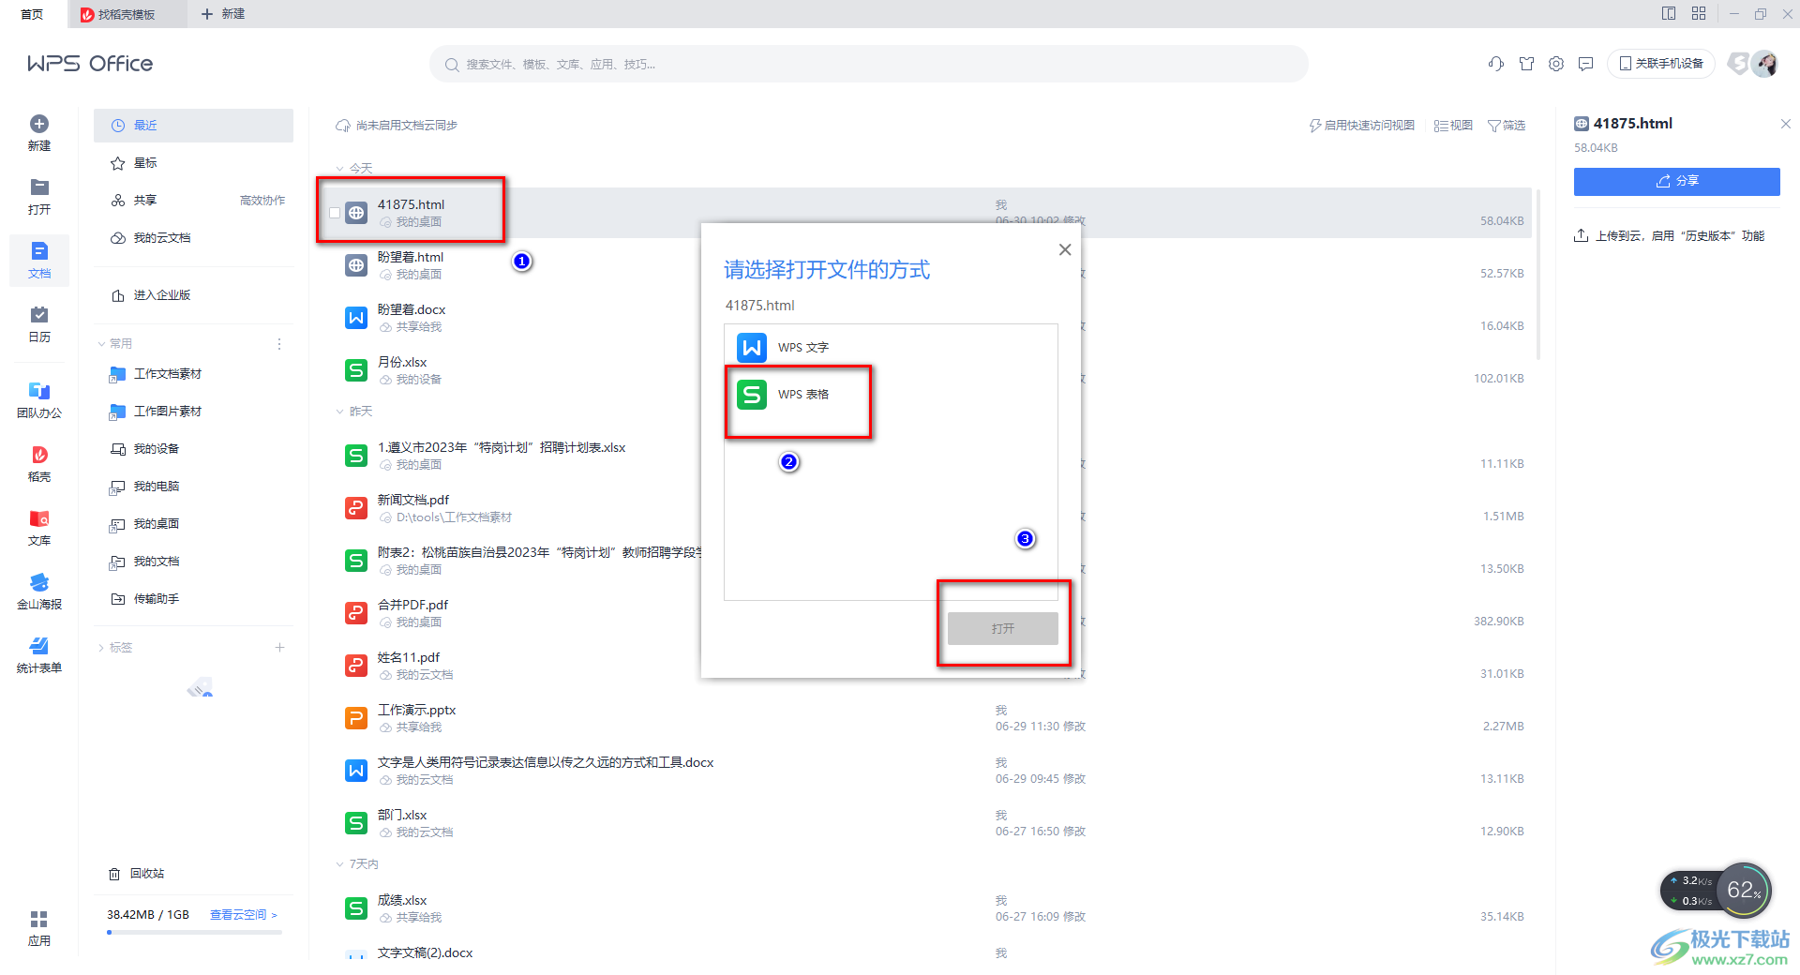Open the 应用 grid icon
The image size is (1800, 975).
pos(39,919)
